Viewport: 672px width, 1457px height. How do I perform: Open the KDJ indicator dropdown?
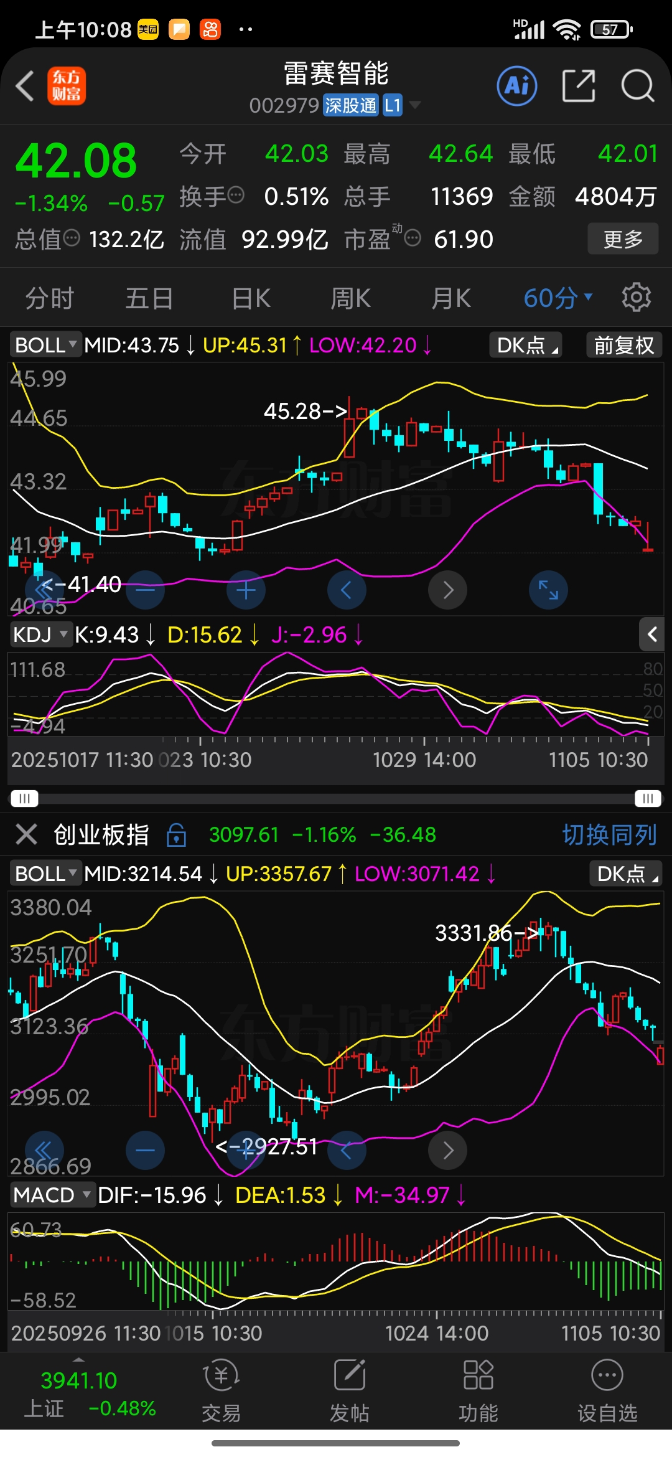coord(41,634)
